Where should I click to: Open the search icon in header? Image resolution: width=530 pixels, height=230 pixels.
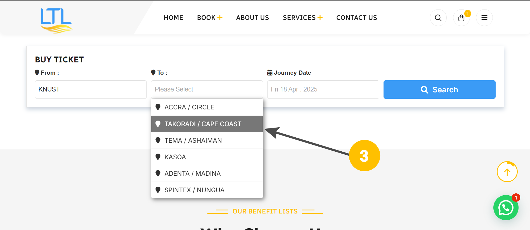pos(438,18)
